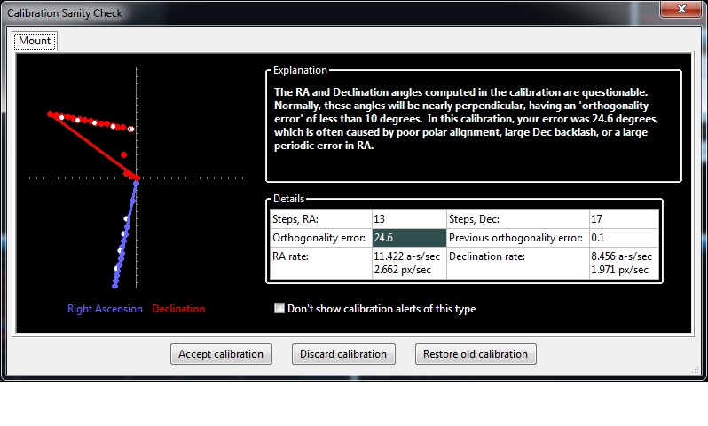
Task: Enable Don't show calibration alerts checkbox
Action: pyautogui.click(x=279, y=309)
